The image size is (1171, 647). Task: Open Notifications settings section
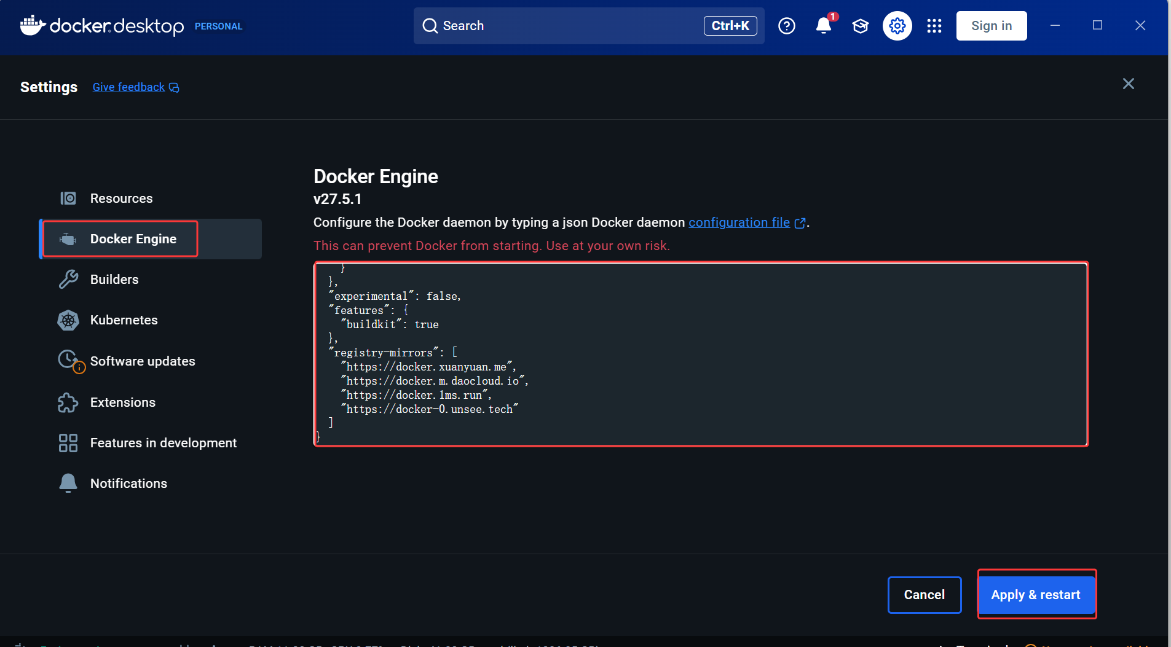click(151, 484)
